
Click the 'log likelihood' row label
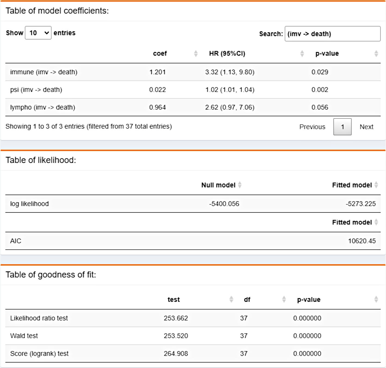29,204
